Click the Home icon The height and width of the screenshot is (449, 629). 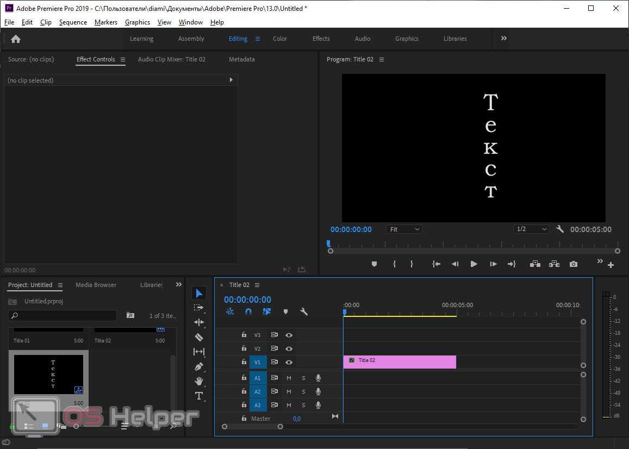(x=16, y=39)
